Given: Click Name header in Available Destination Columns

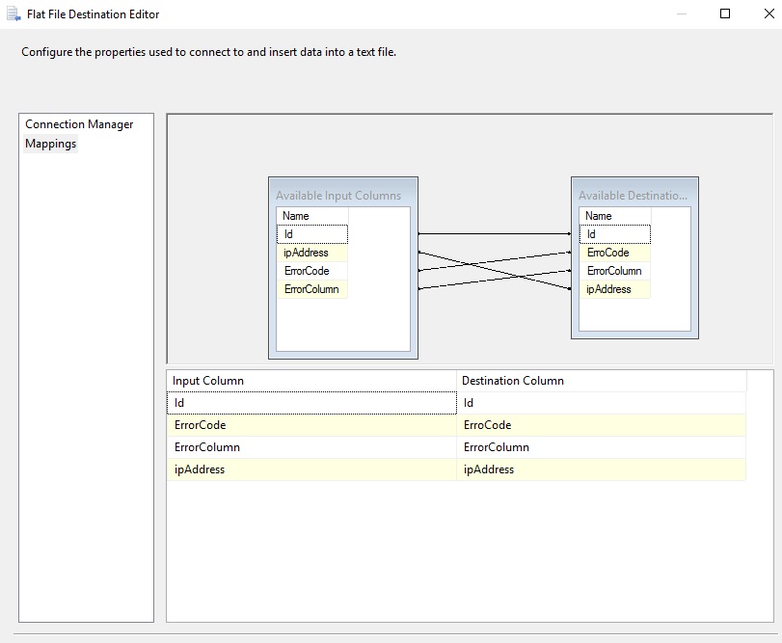Looking at the screenshot, I should pyautogui.click(x=615, y=216).
